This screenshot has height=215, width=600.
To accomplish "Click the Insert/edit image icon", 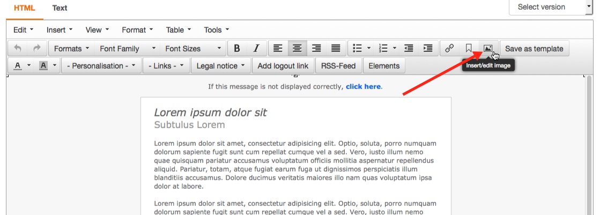I will point(488,49).
